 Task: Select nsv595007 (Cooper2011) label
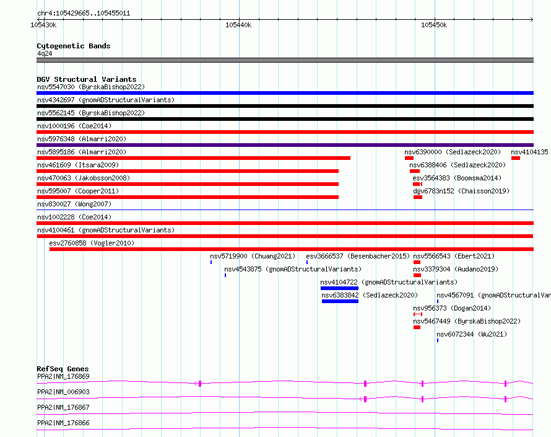[78, 191]
